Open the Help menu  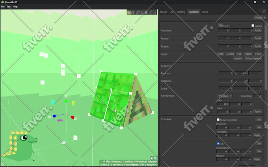click(15, 7)
